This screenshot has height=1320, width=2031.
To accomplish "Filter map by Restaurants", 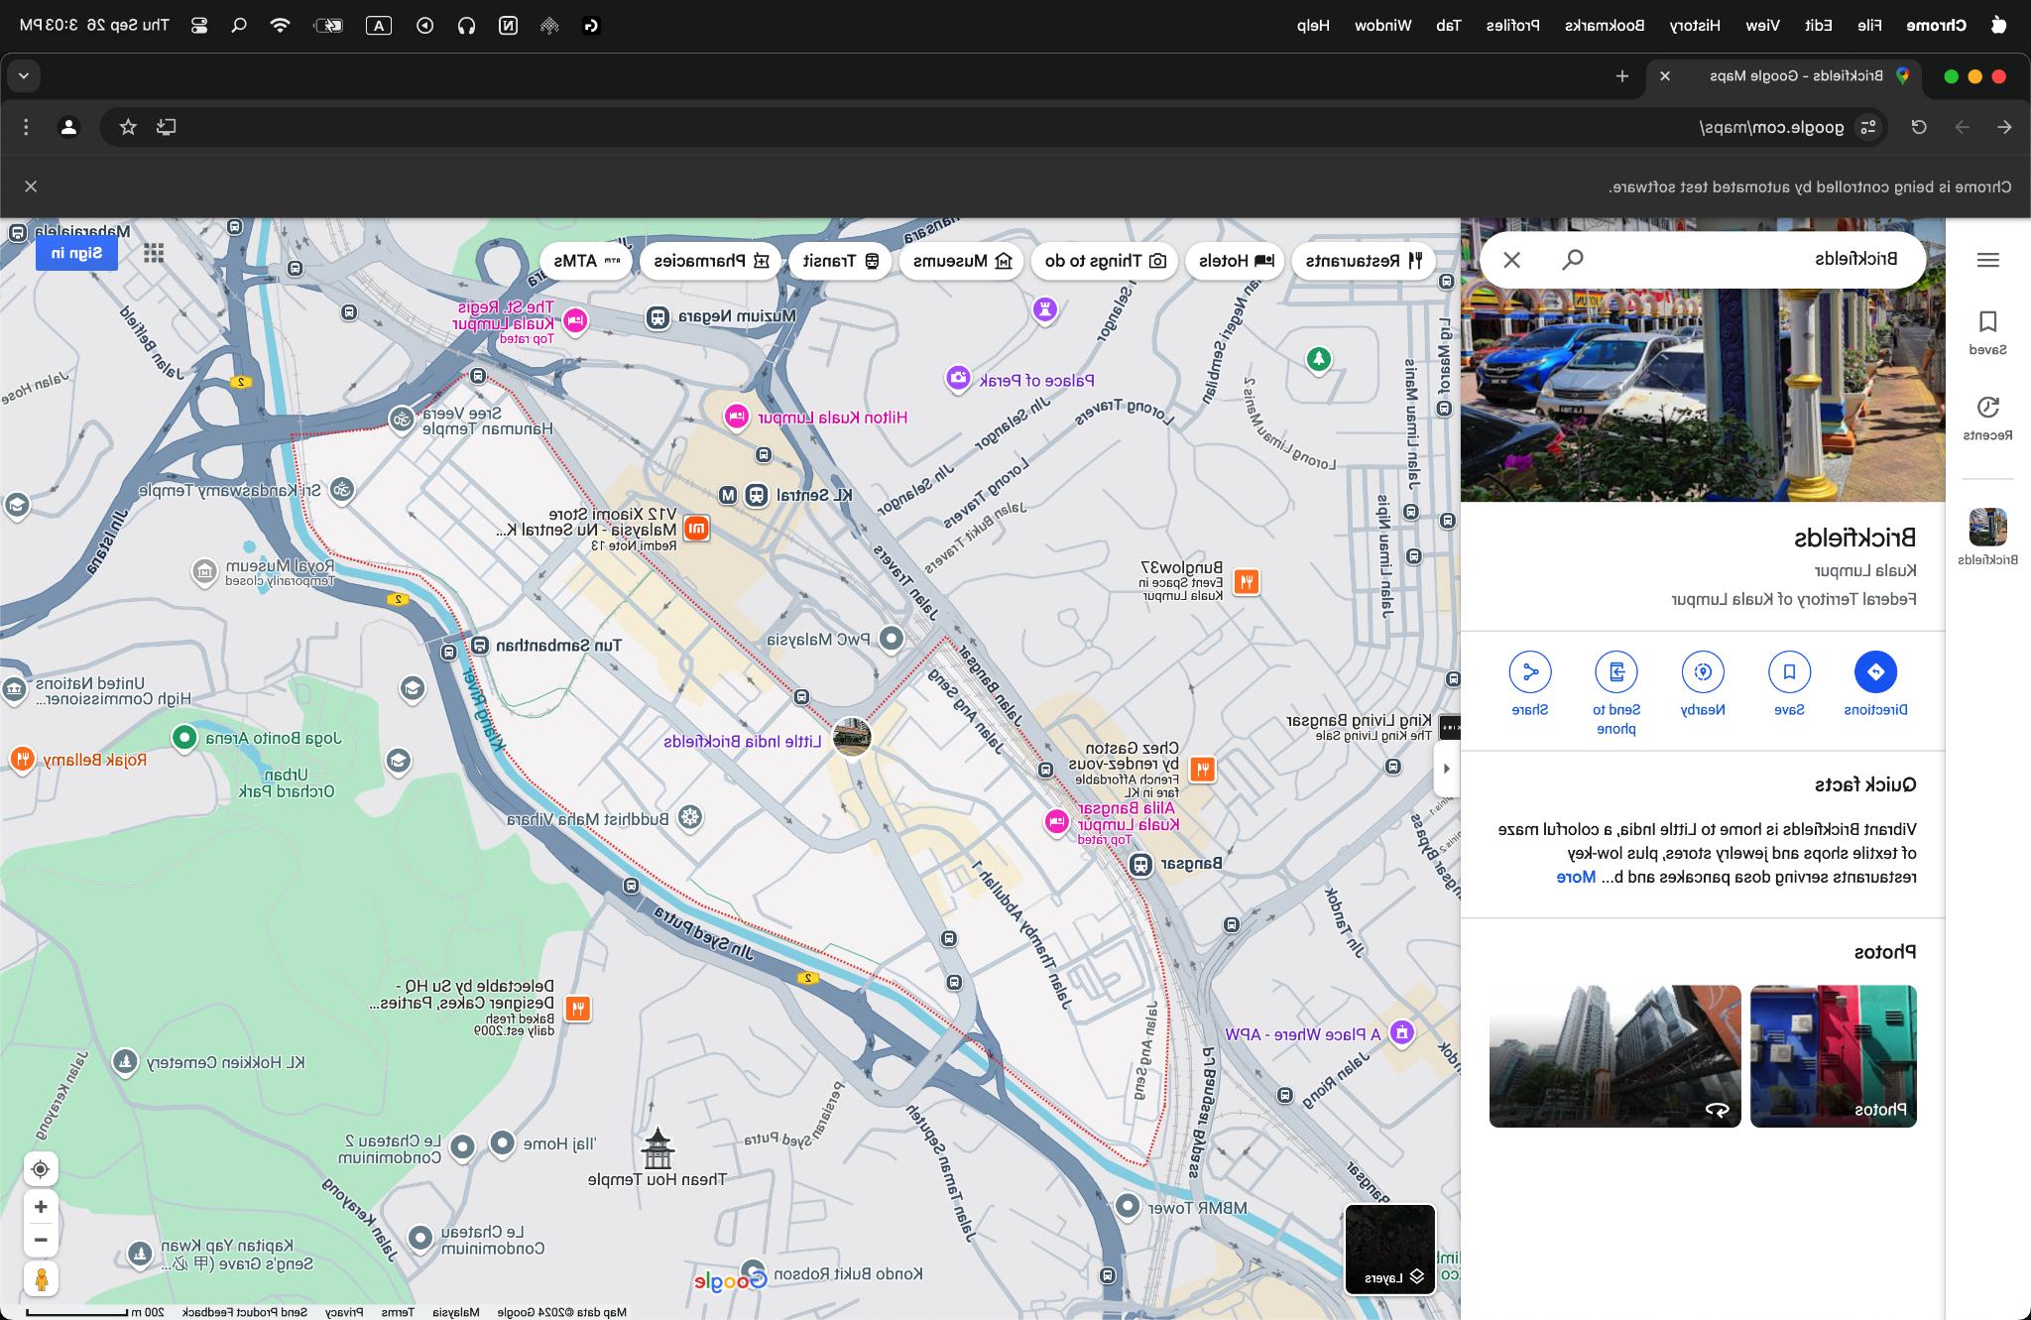I will point(1364,261).
